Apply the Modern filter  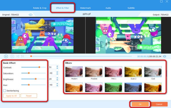pyautogui.click(x=74, y=72)
